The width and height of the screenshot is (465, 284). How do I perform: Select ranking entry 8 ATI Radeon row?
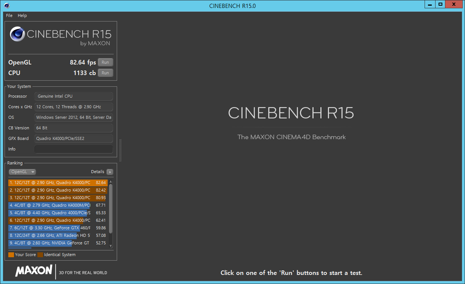click(x=58, y=235)
